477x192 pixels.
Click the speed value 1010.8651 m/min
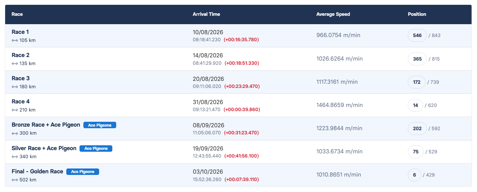click(x=339, y=175)
